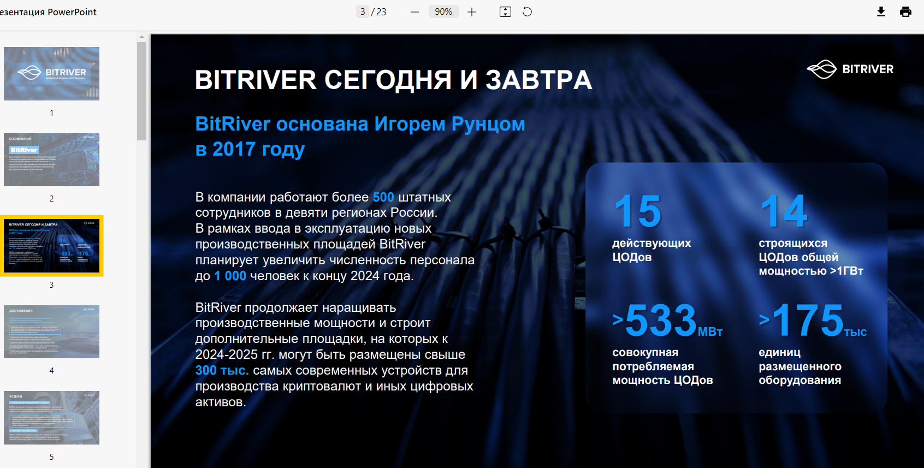Open page 1 thumbnail
Image resolution: width=924 pixels, height=468 pixels.
point(51,74)
